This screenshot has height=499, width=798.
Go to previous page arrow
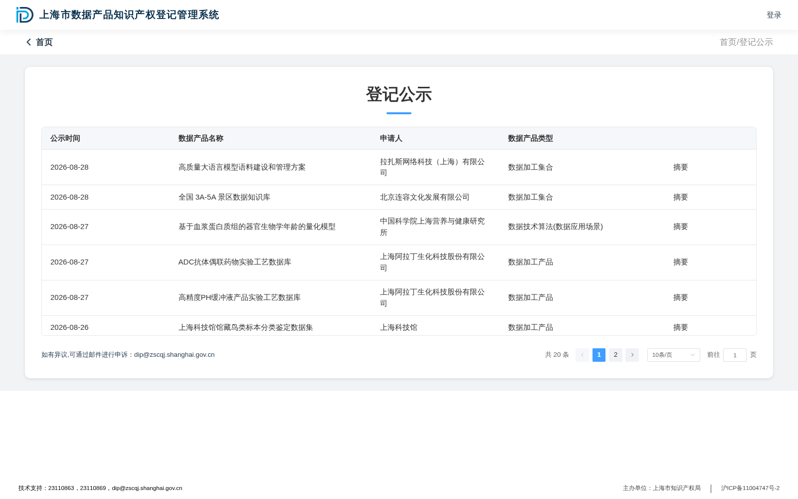[x=582, y=355]
